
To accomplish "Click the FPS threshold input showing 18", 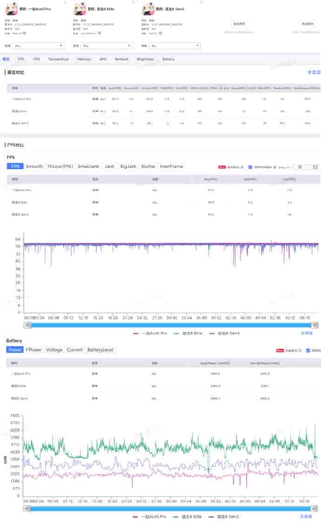I will click(x=300, y=167).
